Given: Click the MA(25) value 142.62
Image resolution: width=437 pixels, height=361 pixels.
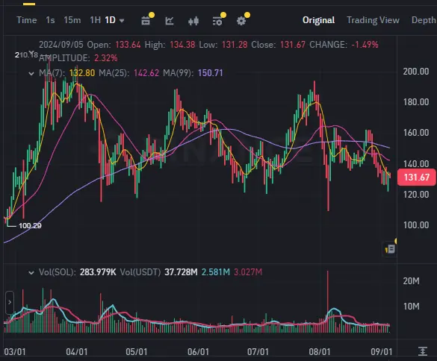Looking at the screenshot, I should click(146, 73).
